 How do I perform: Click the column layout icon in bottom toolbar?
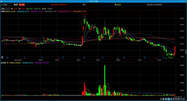pyautogui.click(x=171, y=99)
